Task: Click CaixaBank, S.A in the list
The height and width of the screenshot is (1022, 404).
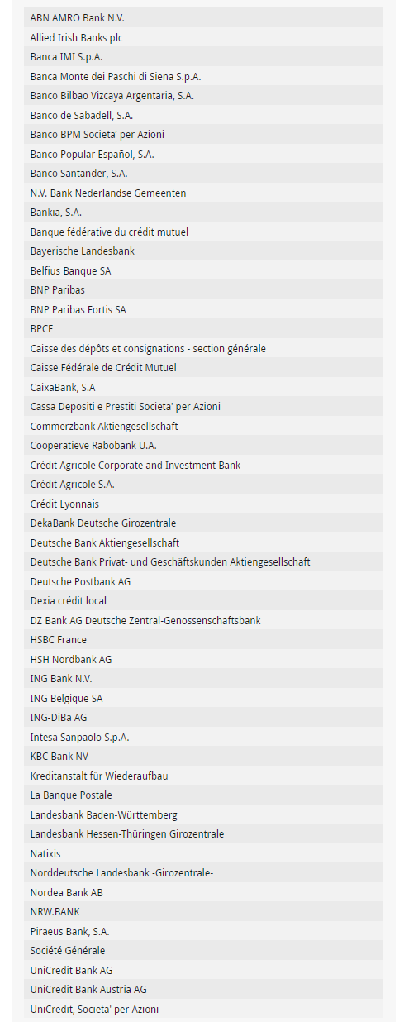Action: (203, 387)
